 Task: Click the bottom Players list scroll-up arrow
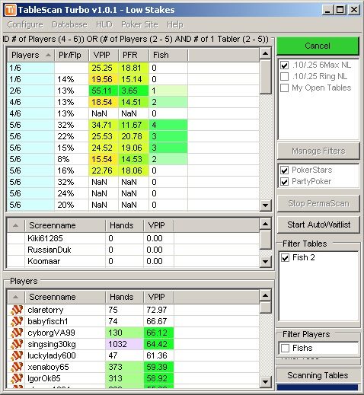tap(266, 295)
